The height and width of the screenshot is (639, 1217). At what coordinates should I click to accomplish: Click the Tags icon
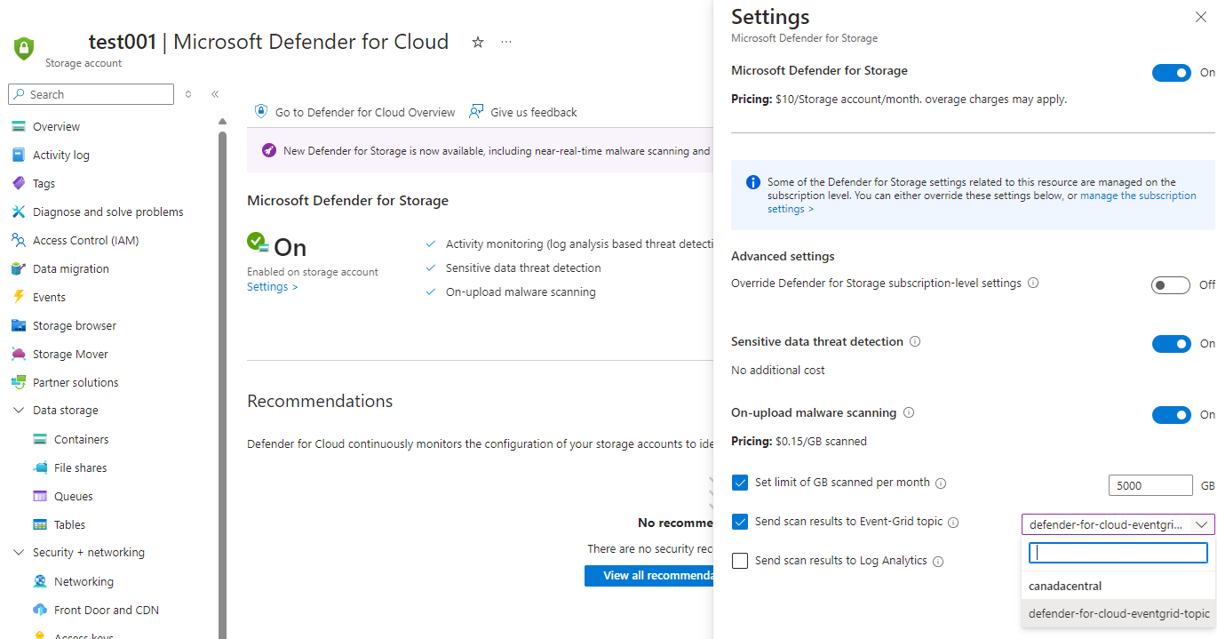pyautogui.click(x=19, y=183)
